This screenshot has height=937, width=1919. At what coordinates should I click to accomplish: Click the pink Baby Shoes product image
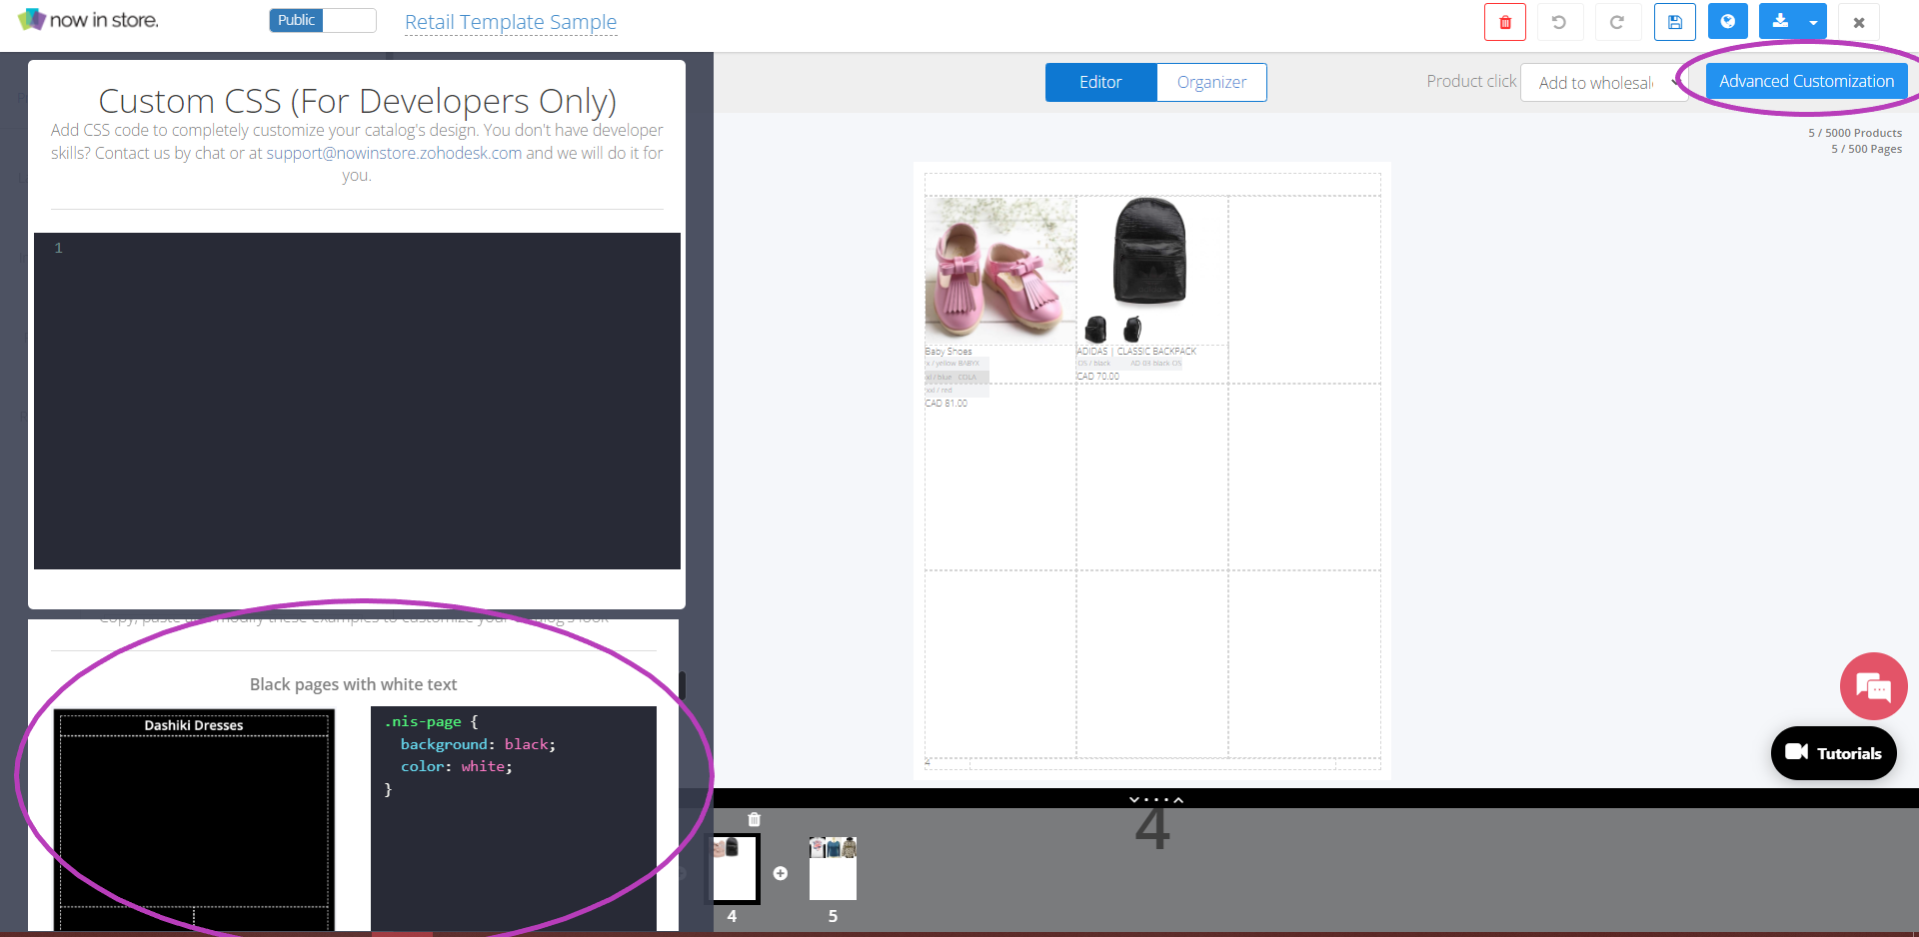click(x=999, y=269)
